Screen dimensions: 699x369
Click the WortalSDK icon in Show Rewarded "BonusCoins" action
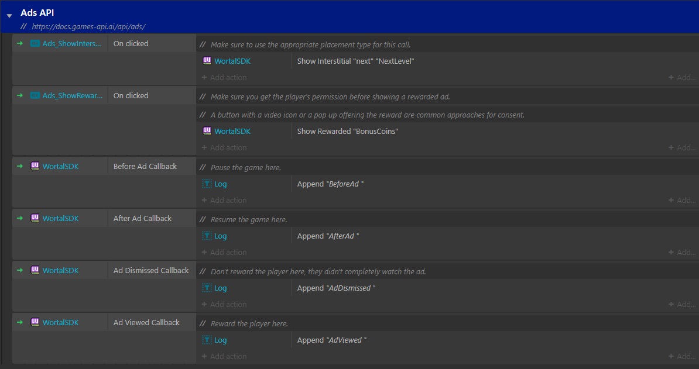point(208,131)
